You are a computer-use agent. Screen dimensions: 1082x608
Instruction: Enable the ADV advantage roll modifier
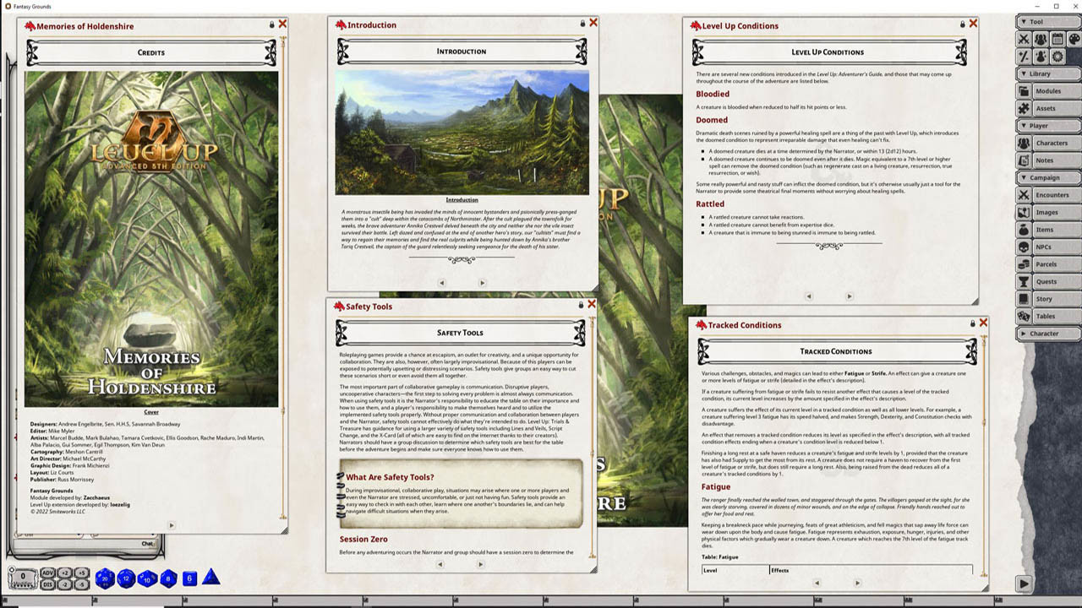47,573
